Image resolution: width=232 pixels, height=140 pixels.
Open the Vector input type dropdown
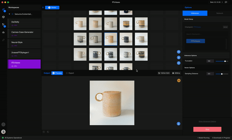pos(52,8)
